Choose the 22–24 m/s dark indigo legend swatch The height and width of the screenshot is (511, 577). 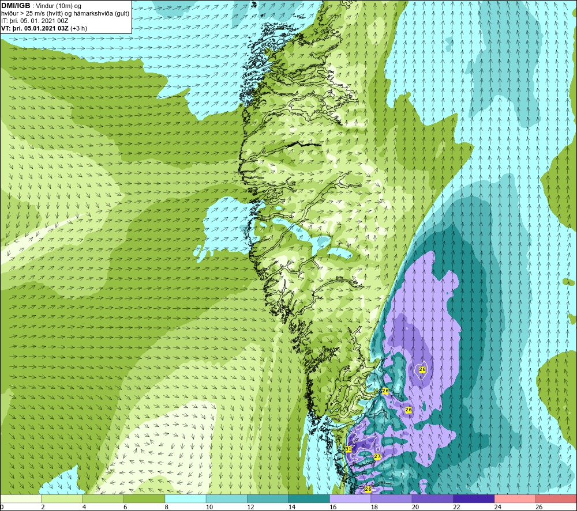click(474, 498)
